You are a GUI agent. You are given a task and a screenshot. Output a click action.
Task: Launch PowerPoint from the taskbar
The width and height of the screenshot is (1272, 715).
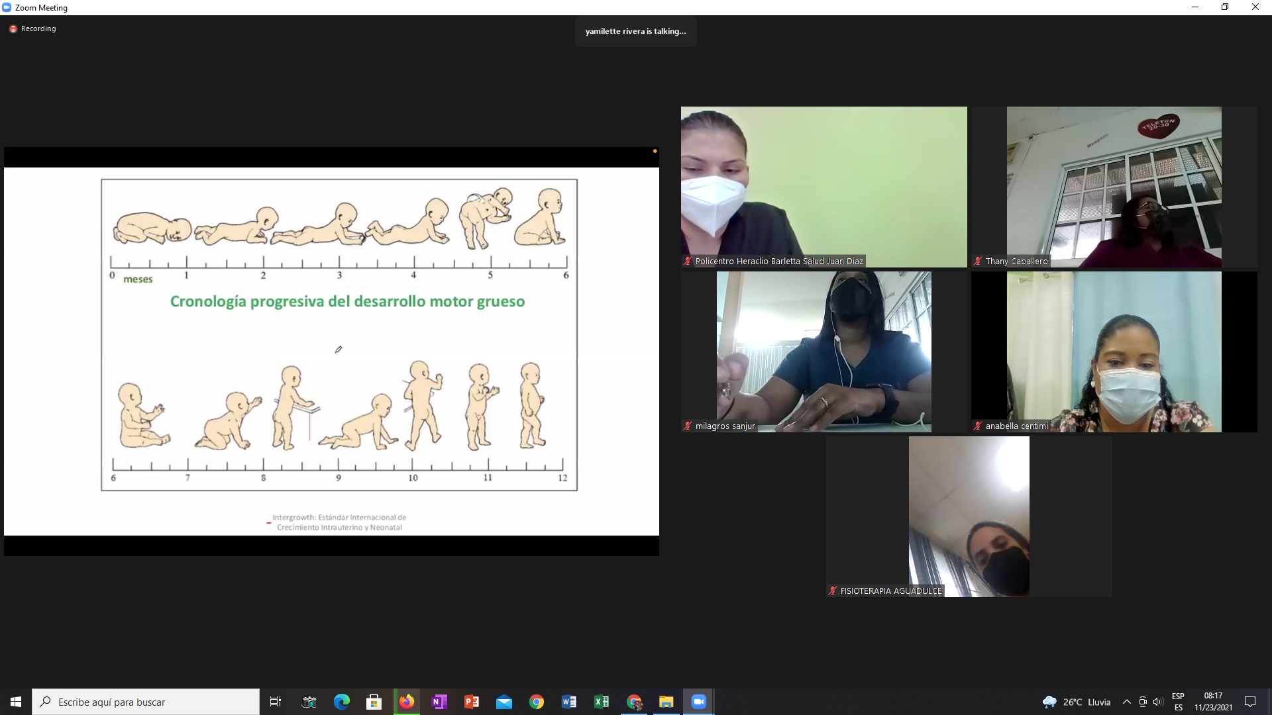471,702
